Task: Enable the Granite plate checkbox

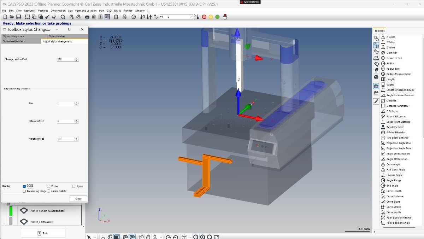Action: point(49,191)
